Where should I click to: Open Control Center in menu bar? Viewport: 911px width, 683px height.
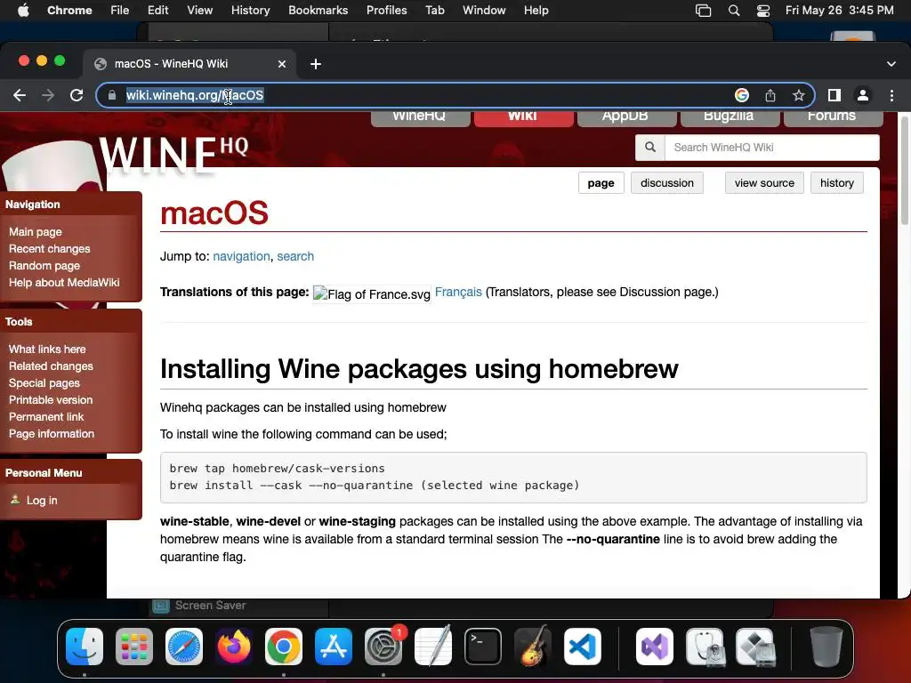[x=762, y=10]
